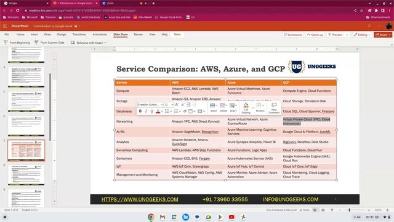The image size is (394, 222).
Task: Fit slide to window icon
Action: pos(387,210)
